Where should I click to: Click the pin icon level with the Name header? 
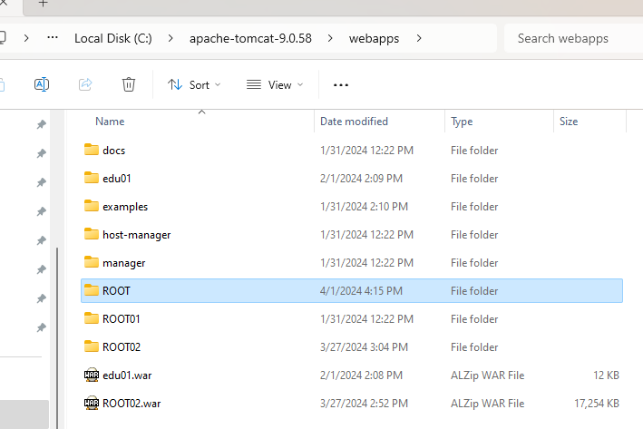click(41, 124)
